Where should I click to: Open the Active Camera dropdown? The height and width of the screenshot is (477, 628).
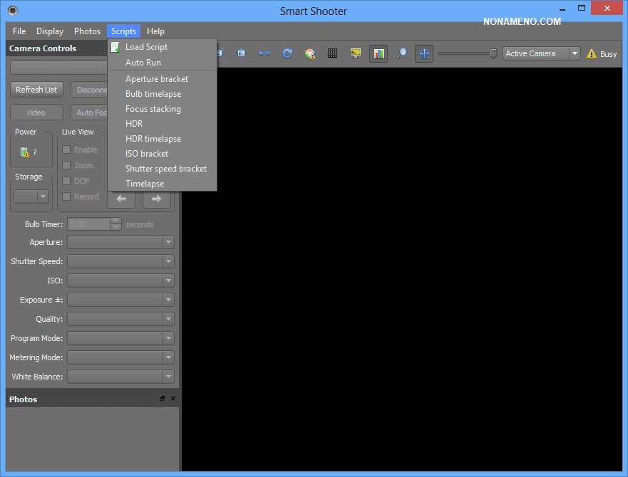(542, 53)
